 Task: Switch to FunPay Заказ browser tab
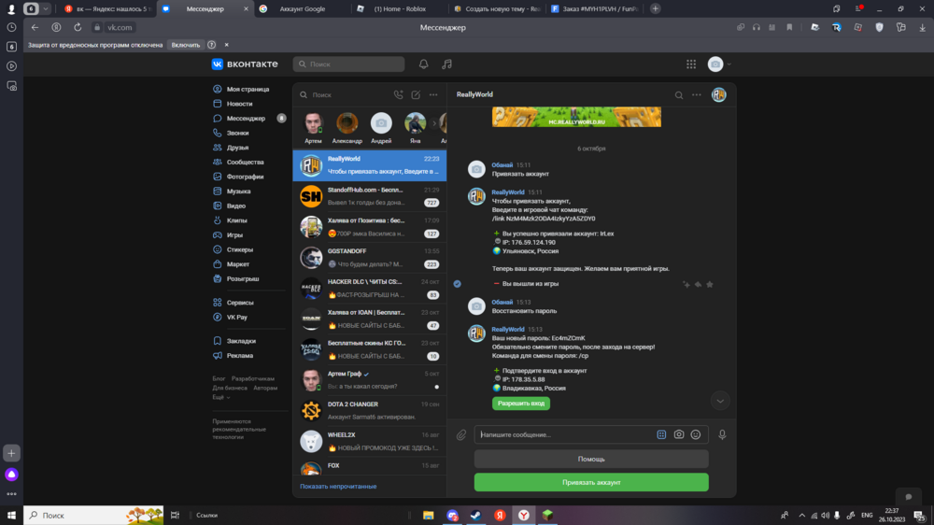[595, 9]
